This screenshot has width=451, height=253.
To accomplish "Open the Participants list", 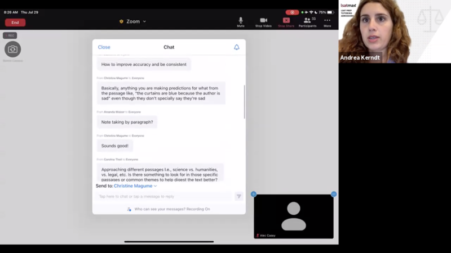I will (x=307, y=21).
